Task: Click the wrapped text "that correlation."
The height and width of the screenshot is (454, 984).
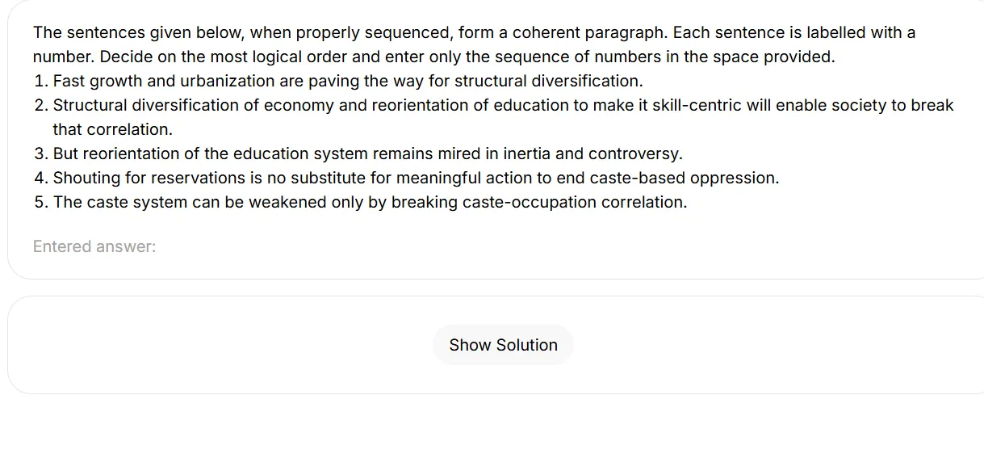Action: [112, 129]
